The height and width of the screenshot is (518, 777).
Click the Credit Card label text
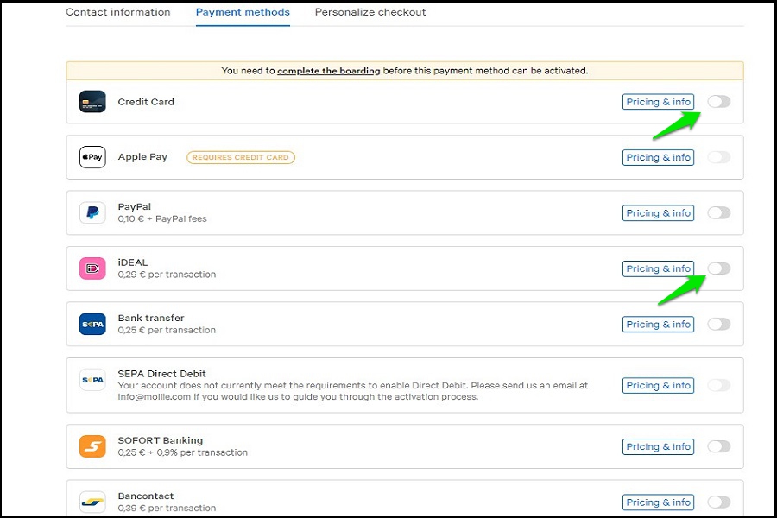coord(146,102)
